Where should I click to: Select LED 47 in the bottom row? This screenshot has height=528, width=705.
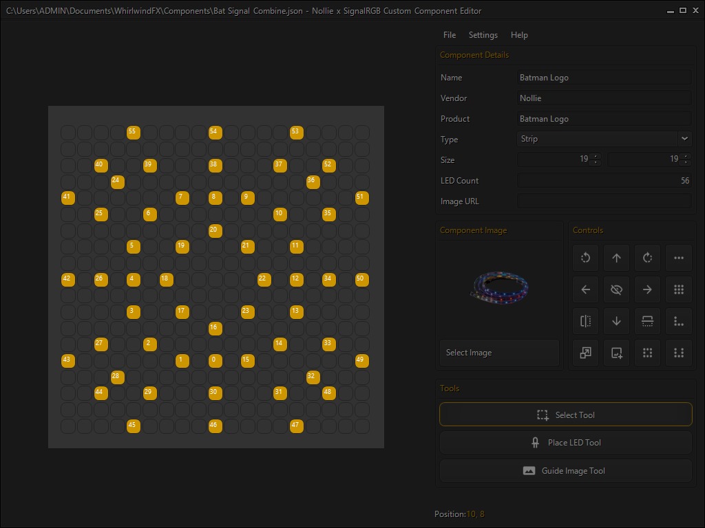[296, 426]
